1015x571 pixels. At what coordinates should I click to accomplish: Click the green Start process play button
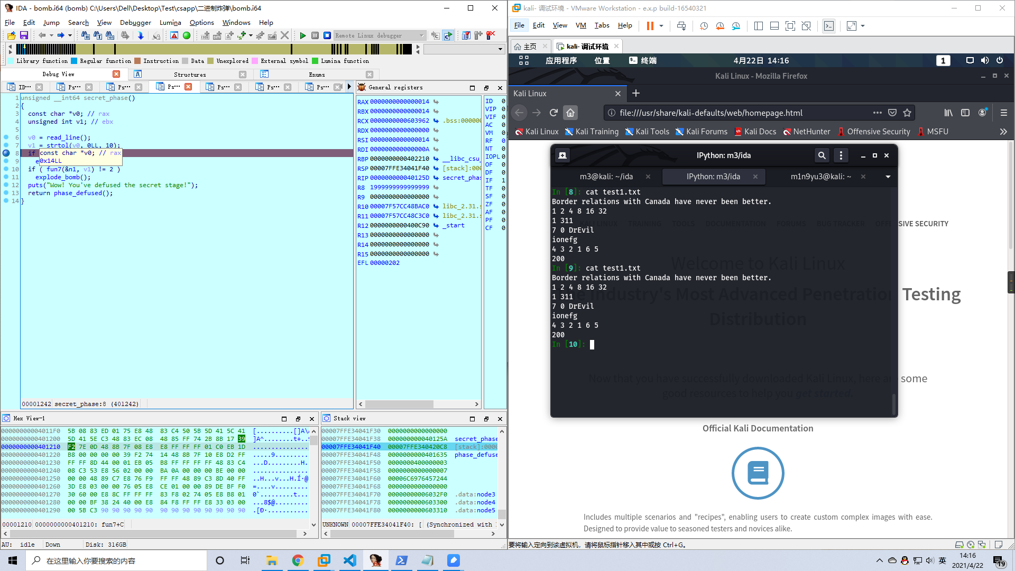pyautogui.click(x=302, y=35)
